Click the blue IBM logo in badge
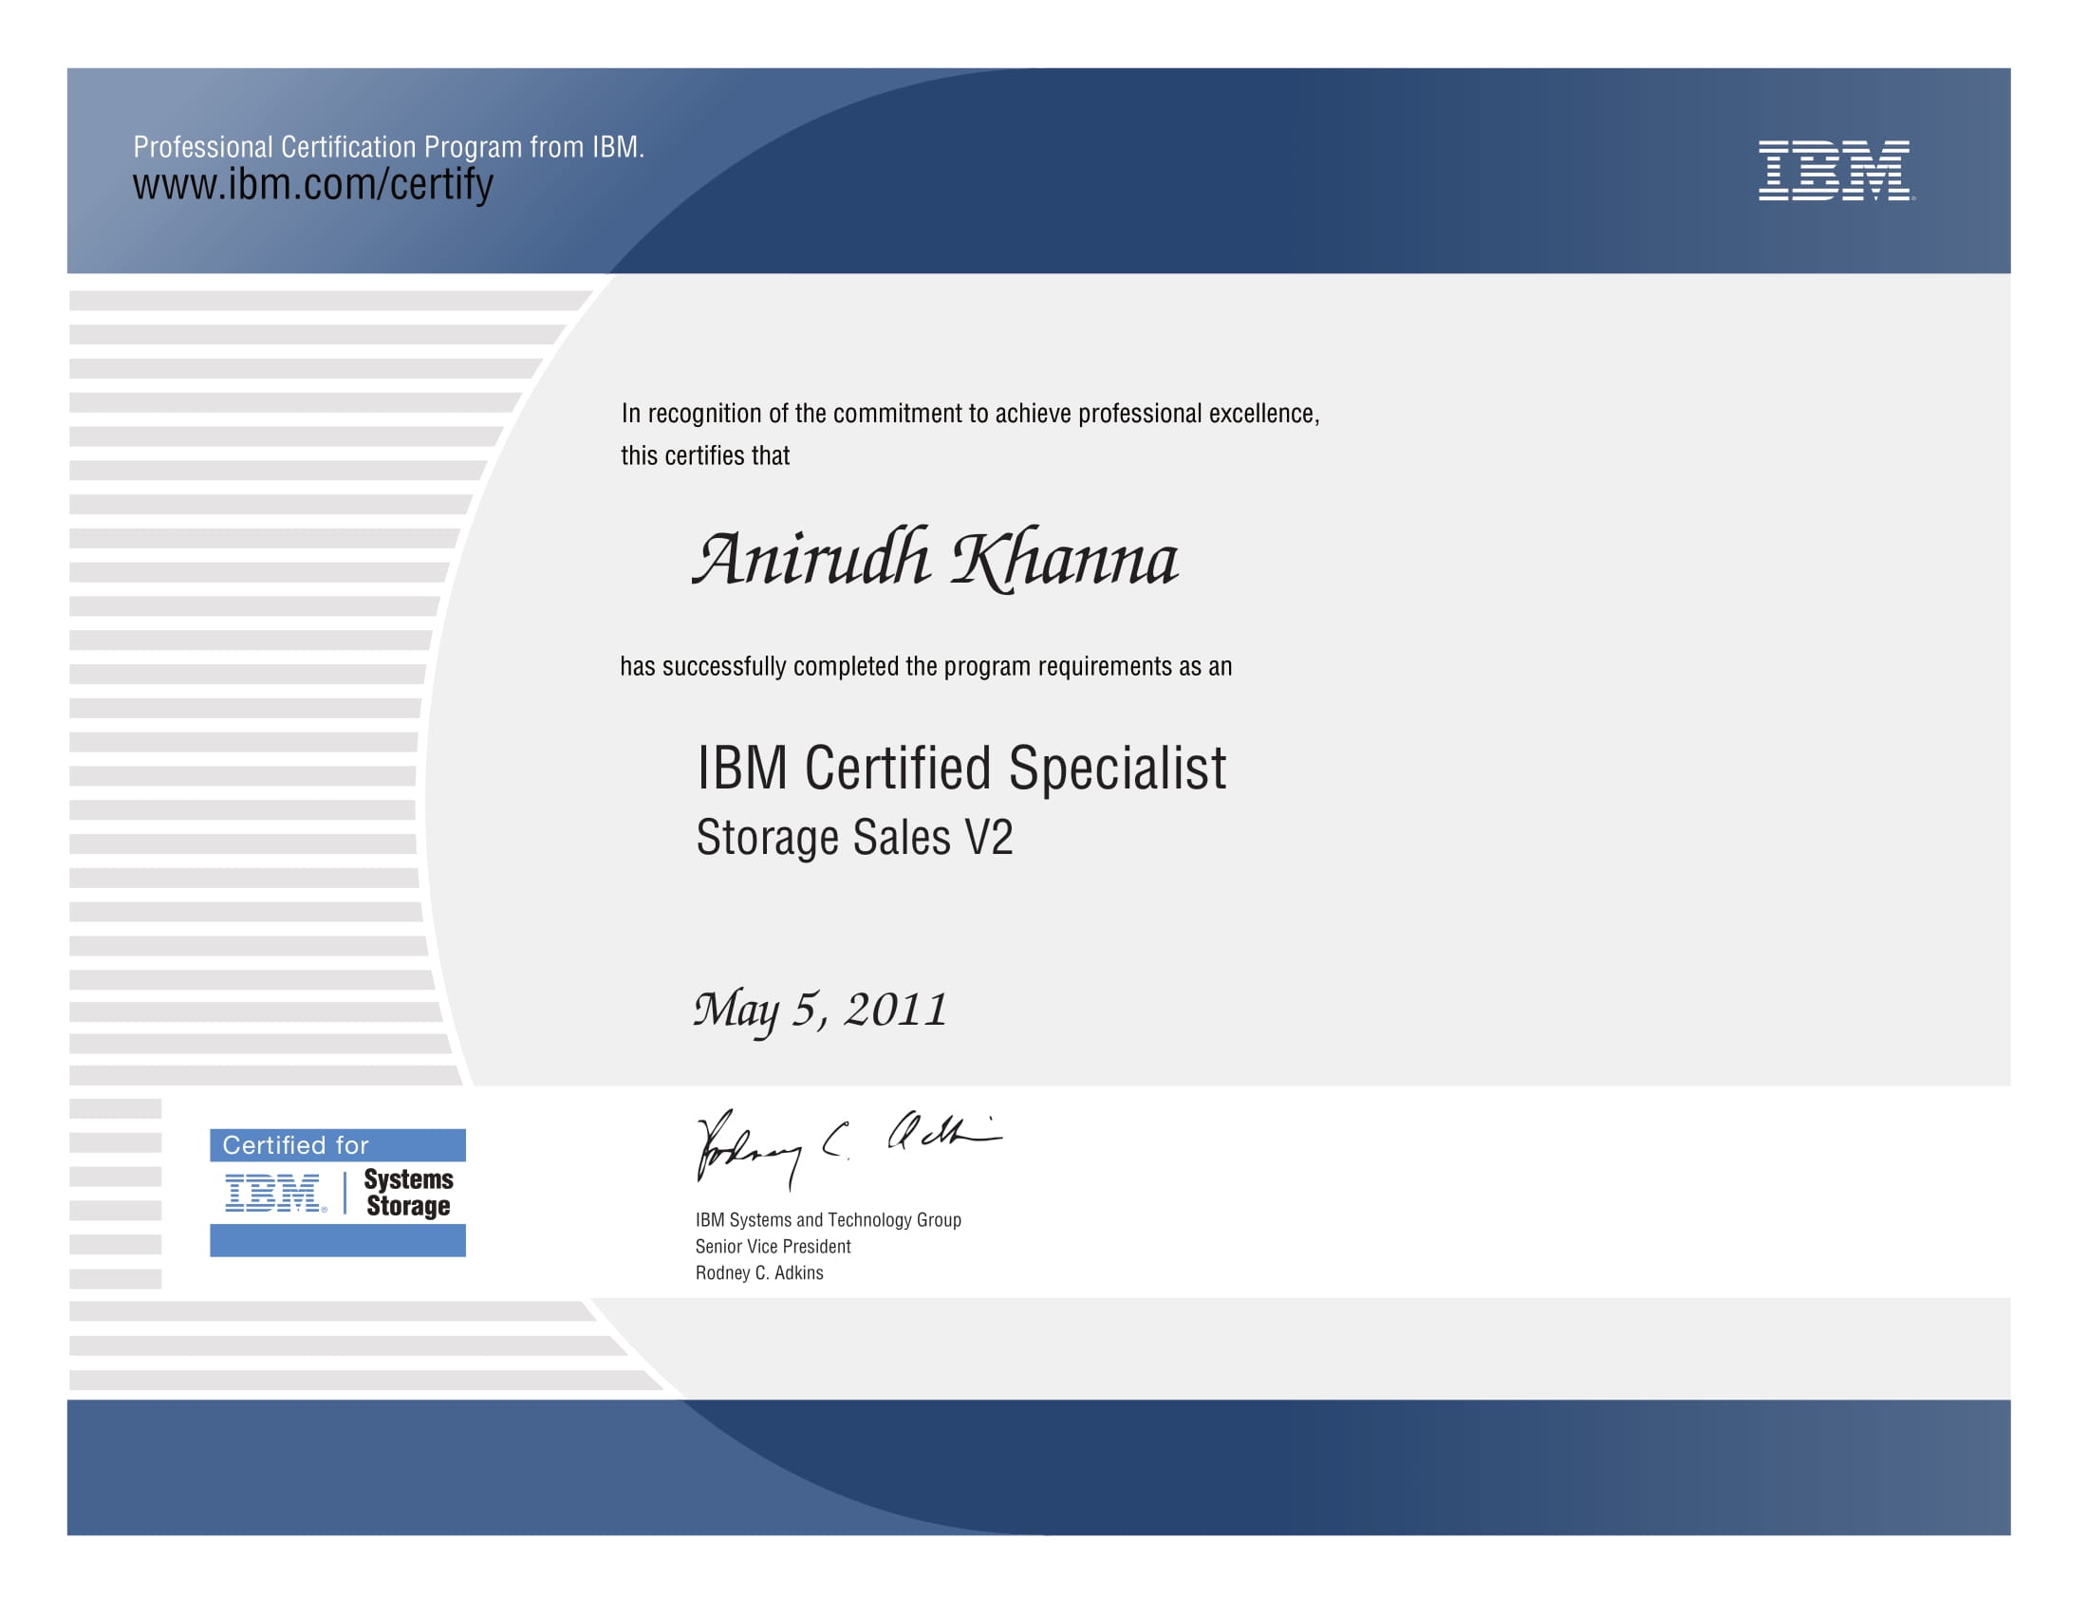This screenshot has width=2088, height=1613. coord(274,1194)
